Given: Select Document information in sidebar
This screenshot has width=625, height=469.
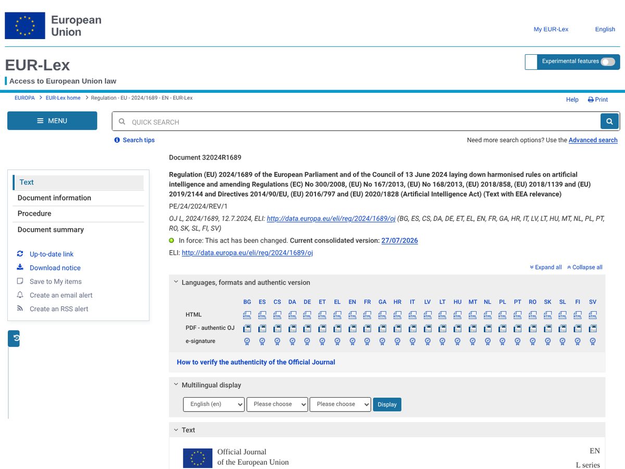Looking at the screenshot, I should coord(78,198).
